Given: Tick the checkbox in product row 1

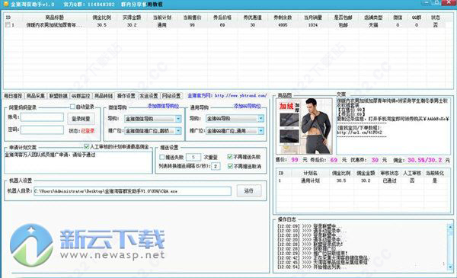Looking at the screenshot, I should click(x=8, y=25).
